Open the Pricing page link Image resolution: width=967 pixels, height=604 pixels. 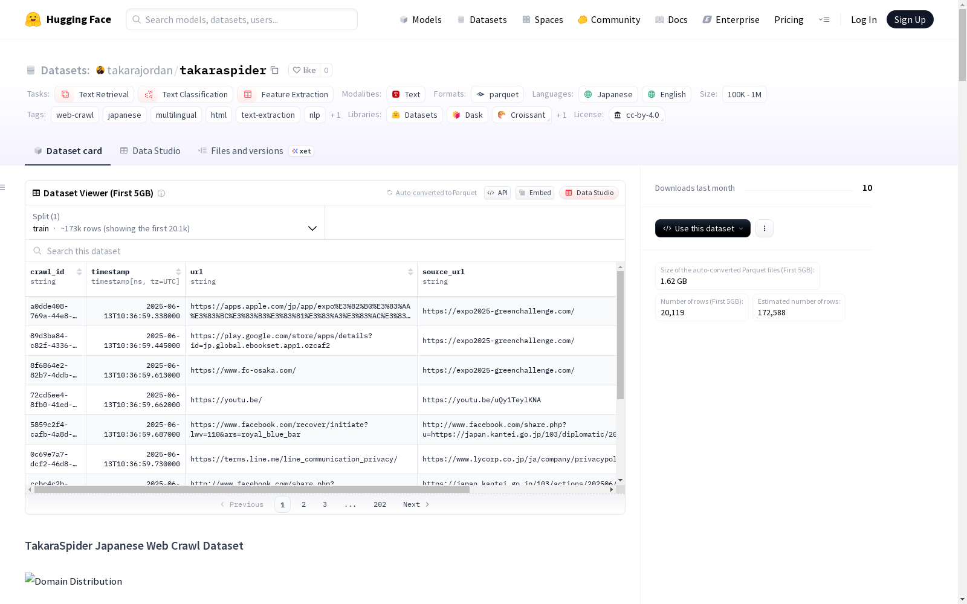click(789, 19)
